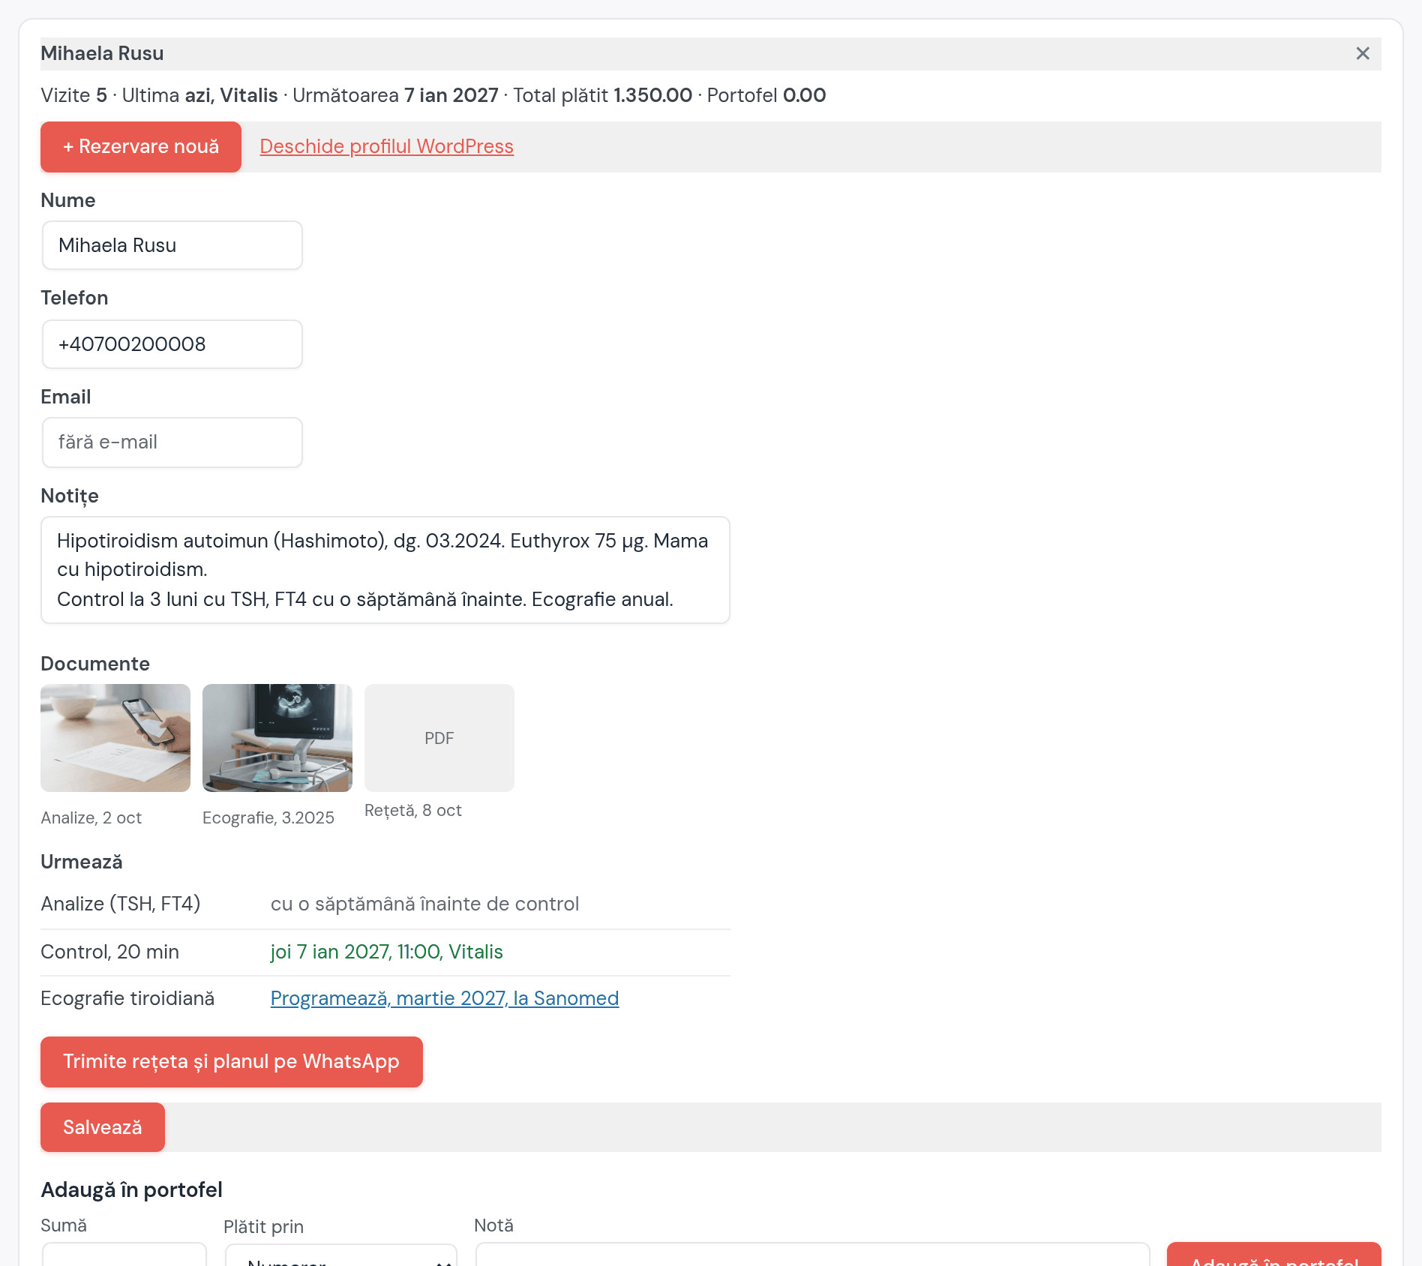Click the Notă input in wallet section
Viewport: 1422px width, 1266px height.
point(813,1255)
